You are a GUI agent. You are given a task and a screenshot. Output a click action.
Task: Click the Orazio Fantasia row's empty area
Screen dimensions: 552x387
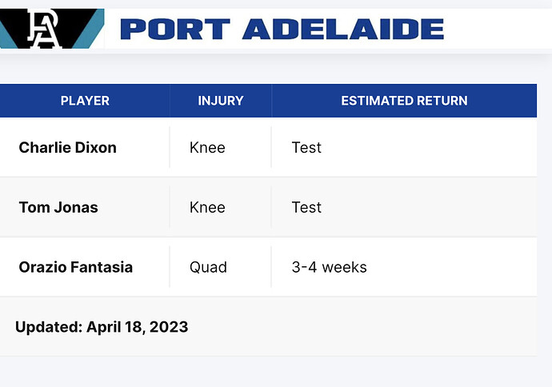click(x=450, y=267)
